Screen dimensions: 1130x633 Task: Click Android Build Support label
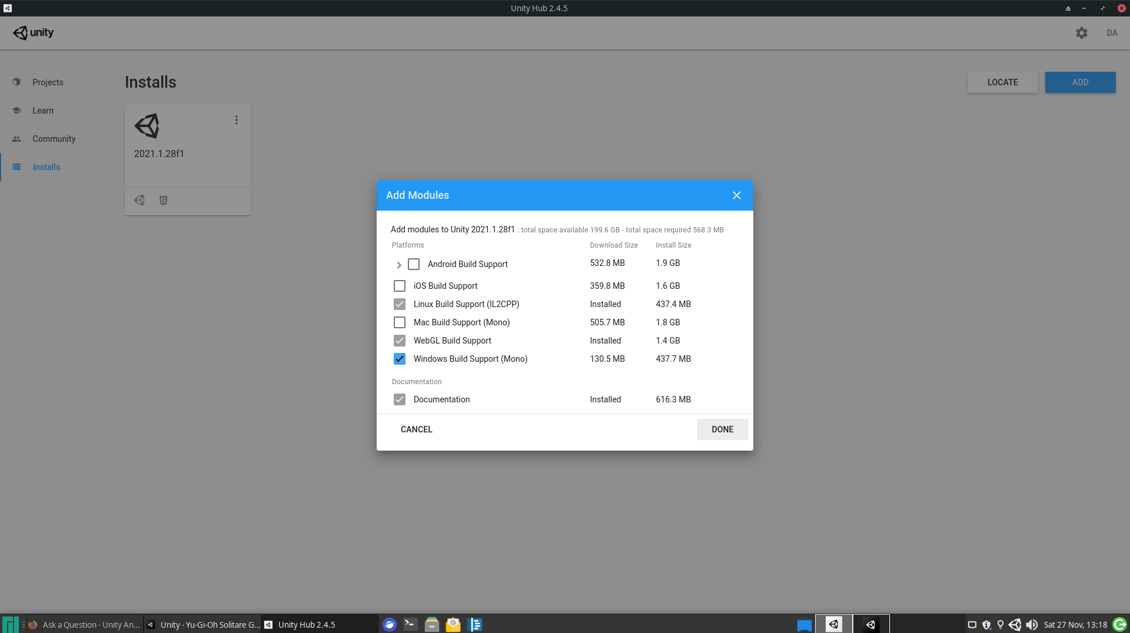(468, 264)
